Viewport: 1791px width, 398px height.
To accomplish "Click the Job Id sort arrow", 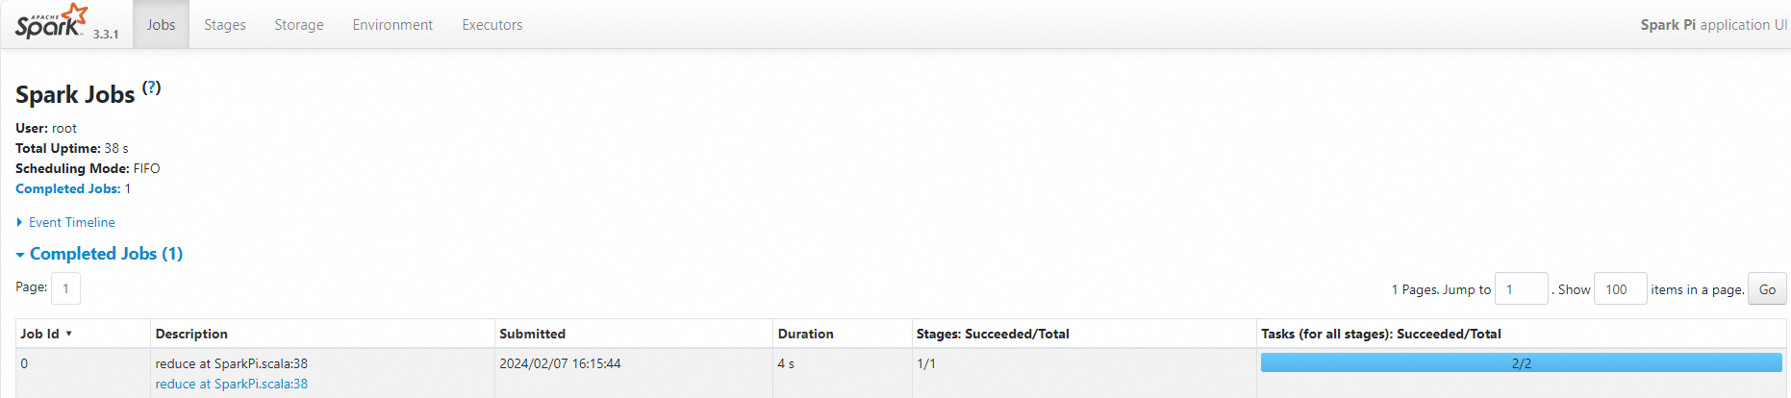I will point(69,334).
